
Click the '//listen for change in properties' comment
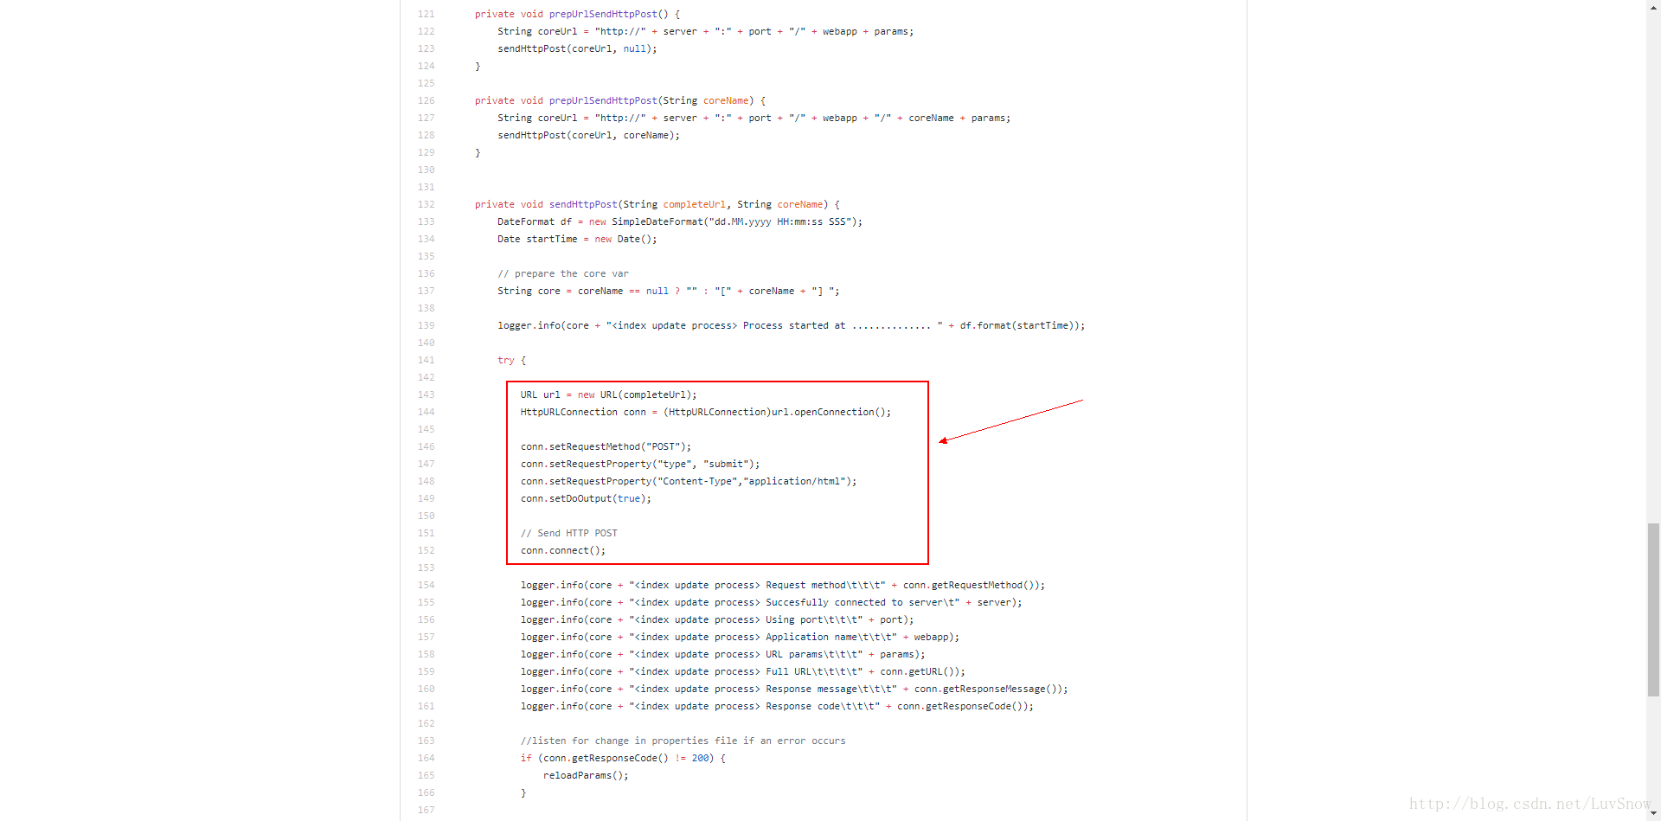(683, 741)
